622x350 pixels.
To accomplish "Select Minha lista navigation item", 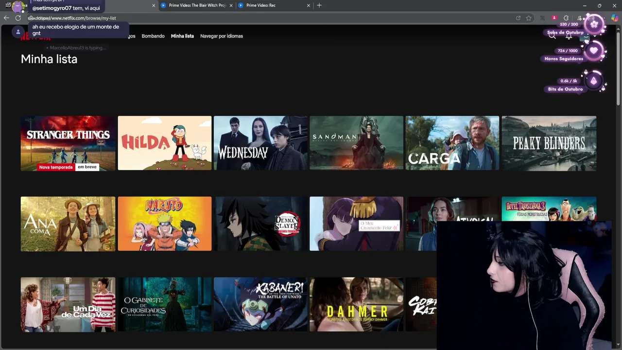I will tap(182, 36).
